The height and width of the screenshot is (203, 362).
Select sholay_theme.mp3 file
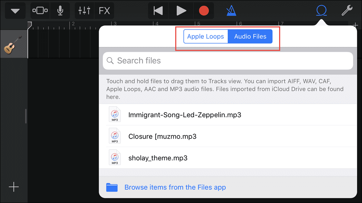[228, 158]
